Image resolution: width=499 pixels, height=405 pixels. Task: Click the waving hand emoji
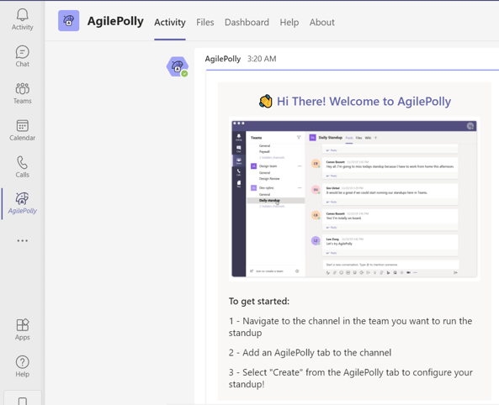coord(265,102)
